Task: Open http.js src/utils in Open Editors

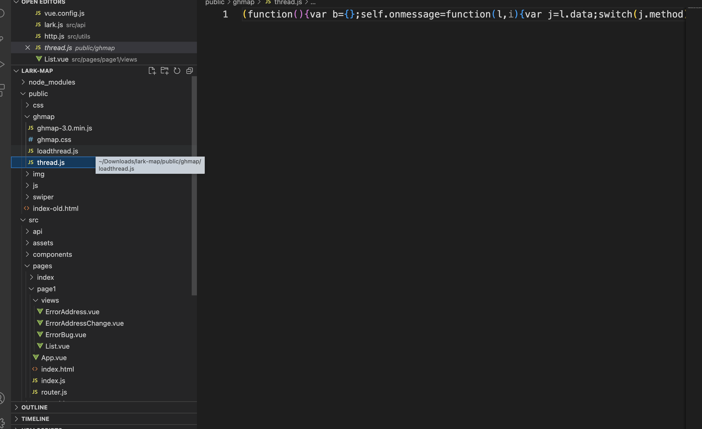Action: tap(104, 36)
